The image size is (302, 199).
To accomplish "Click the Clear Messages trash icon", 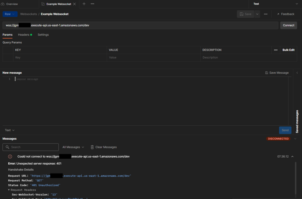I will pos(92,147).
